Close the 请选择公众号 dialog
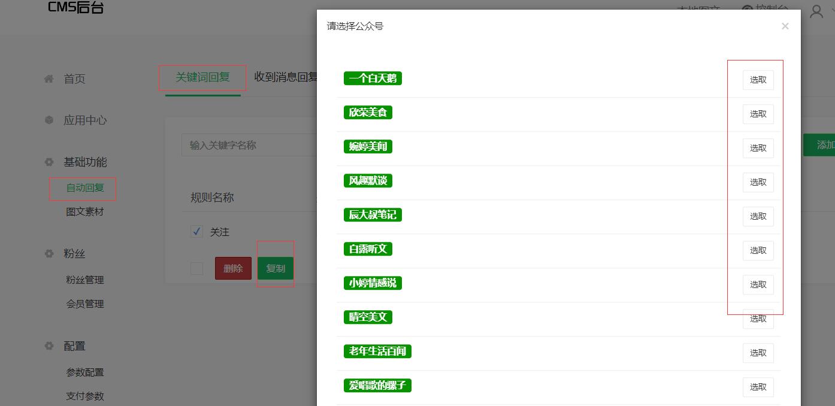 pyautogui.click(x=785, y=26)
